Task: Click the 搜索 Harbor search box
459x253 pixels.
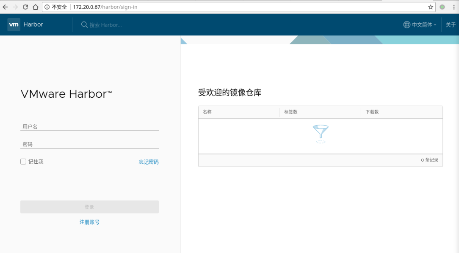Action: [x=106, y=25]
